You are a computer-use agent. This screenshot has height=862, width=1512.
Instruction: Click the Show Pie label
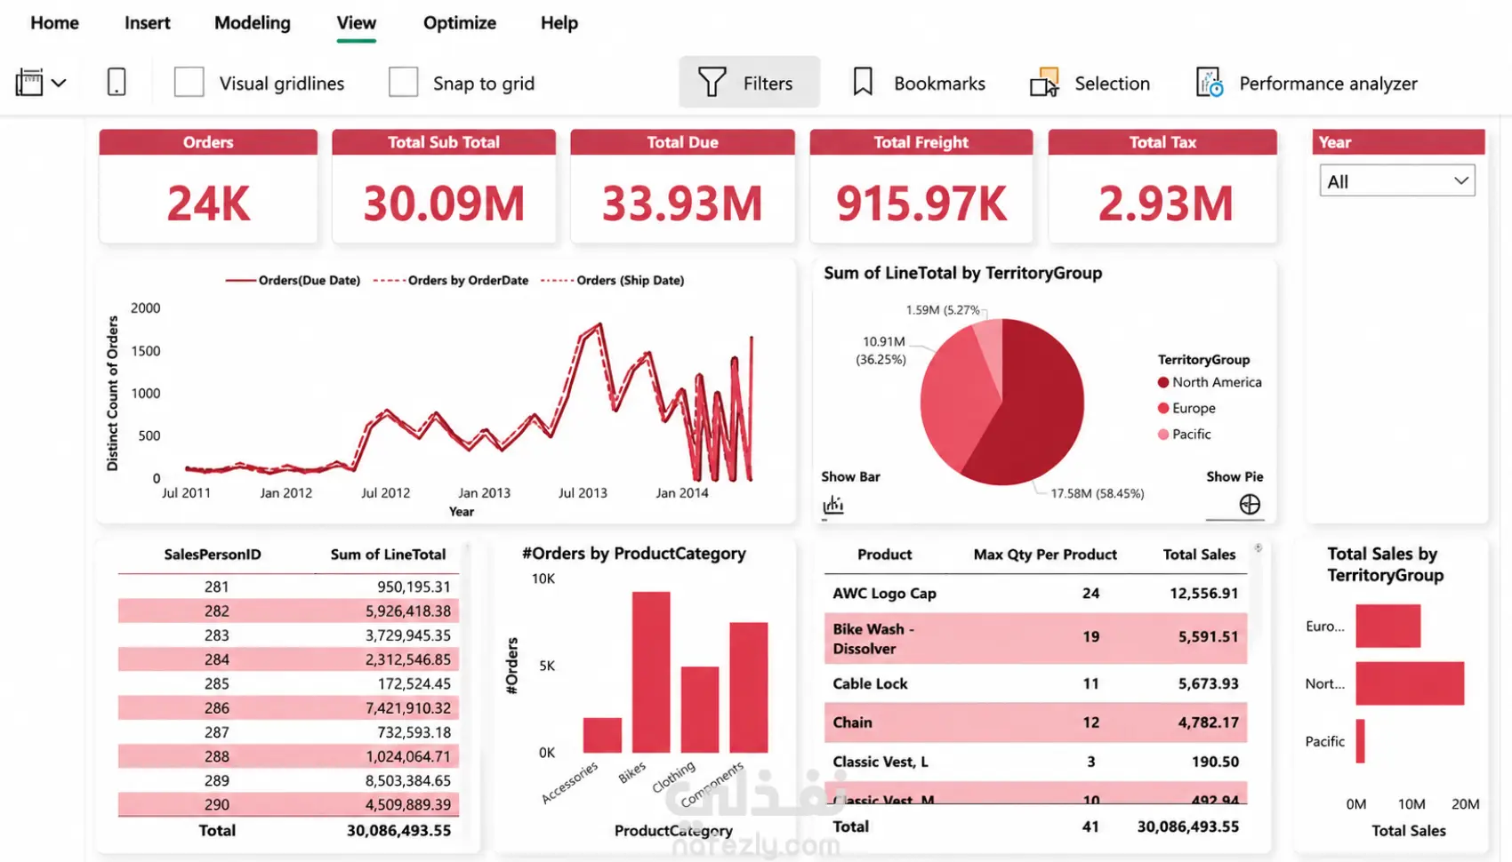pyautogui.click(x=1235, y=476)
